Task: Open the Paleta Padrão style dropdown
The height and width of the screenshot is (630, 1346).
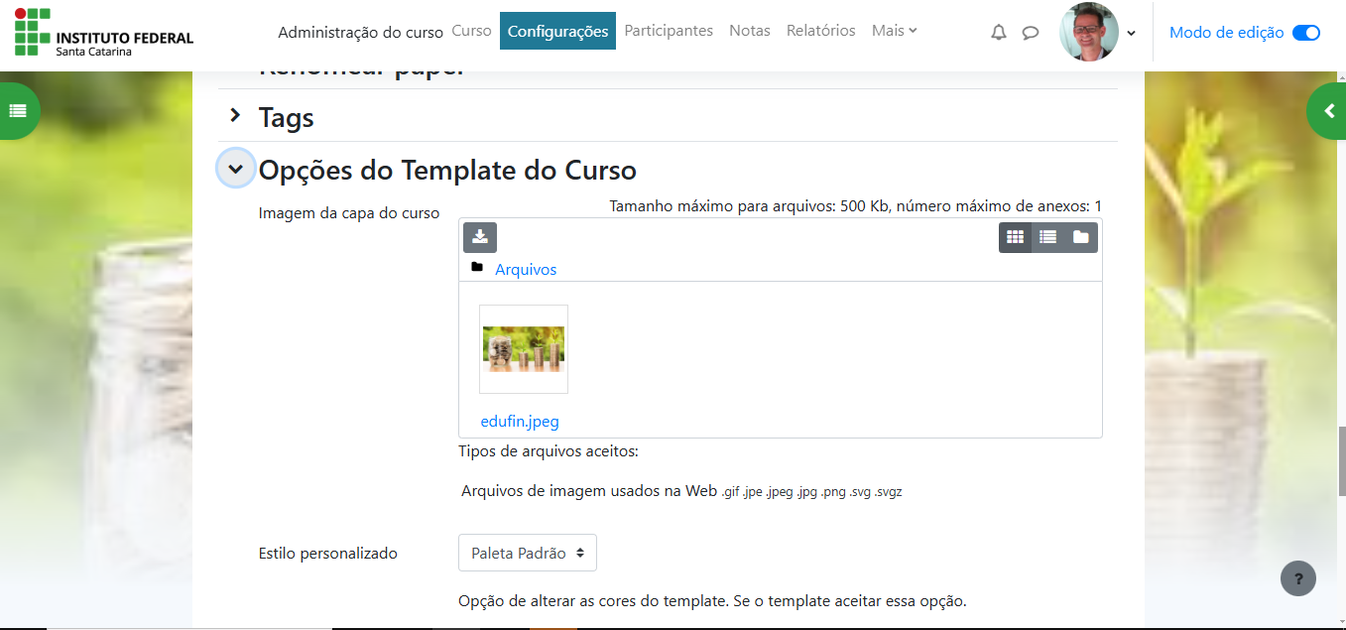Action: coord(527,554)
